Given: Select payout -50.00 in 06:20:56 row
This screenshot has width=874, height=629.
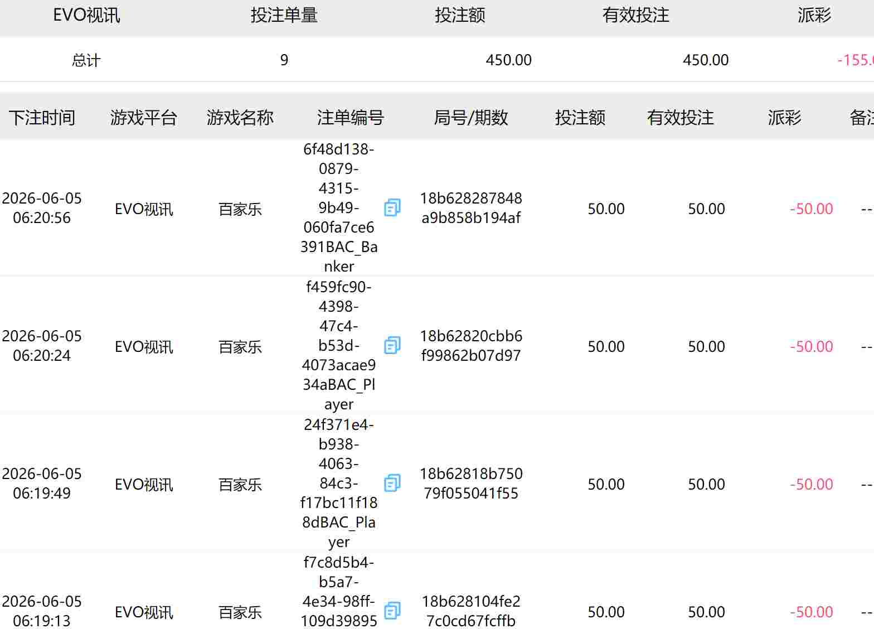Looking at the screenshot, I should pos(812,209).
